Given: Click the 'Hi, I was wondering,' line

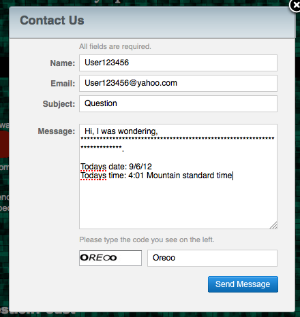Looking at the screenshot, I should point(121,131).
